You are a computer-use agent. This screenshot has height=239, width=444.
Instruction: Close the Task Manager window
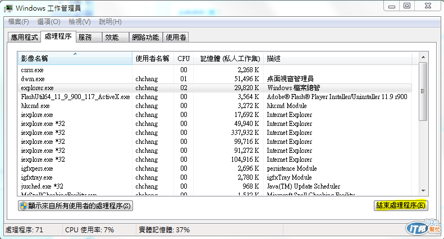point(428,6)
